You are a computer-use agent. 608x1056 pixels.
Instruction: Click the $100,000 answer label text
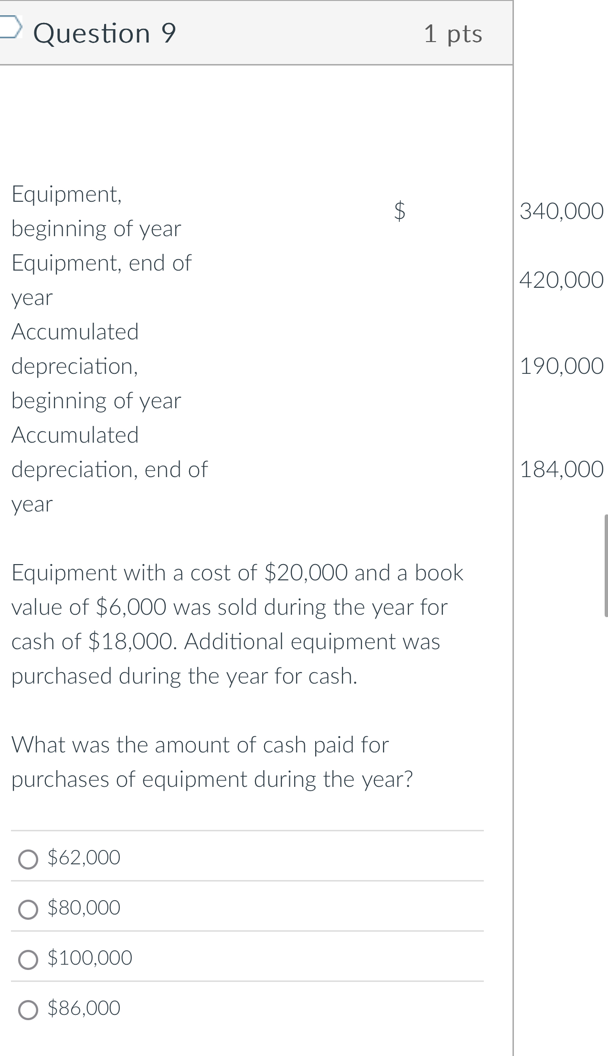pyautogui.click(x=90, y=958)
